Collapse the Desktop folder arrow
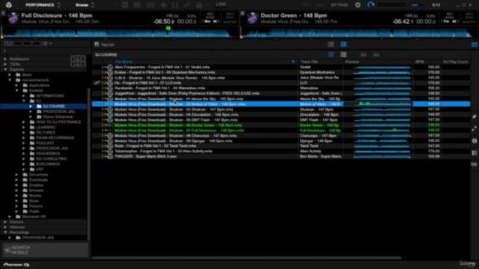The height and width of the screenshot is (269, 479). coord(17,90)
